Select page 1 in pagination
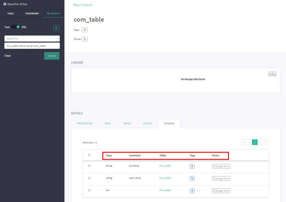The height and width of the screenshot is (202, 286). pyautogui.click(x=255, y=142)
